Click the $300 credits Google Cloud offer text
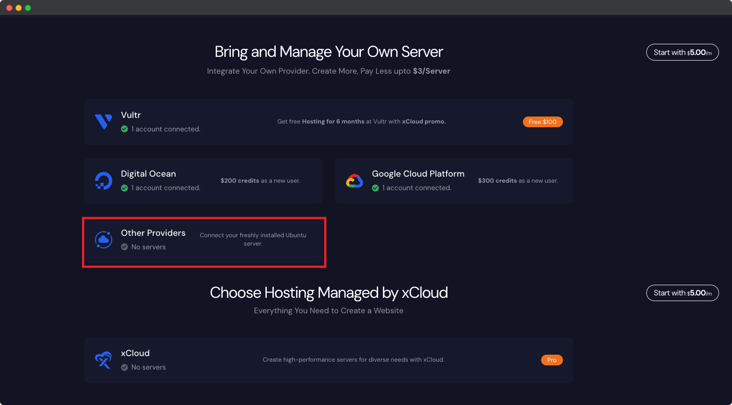 pyautogui.click(x=518, y=181)
